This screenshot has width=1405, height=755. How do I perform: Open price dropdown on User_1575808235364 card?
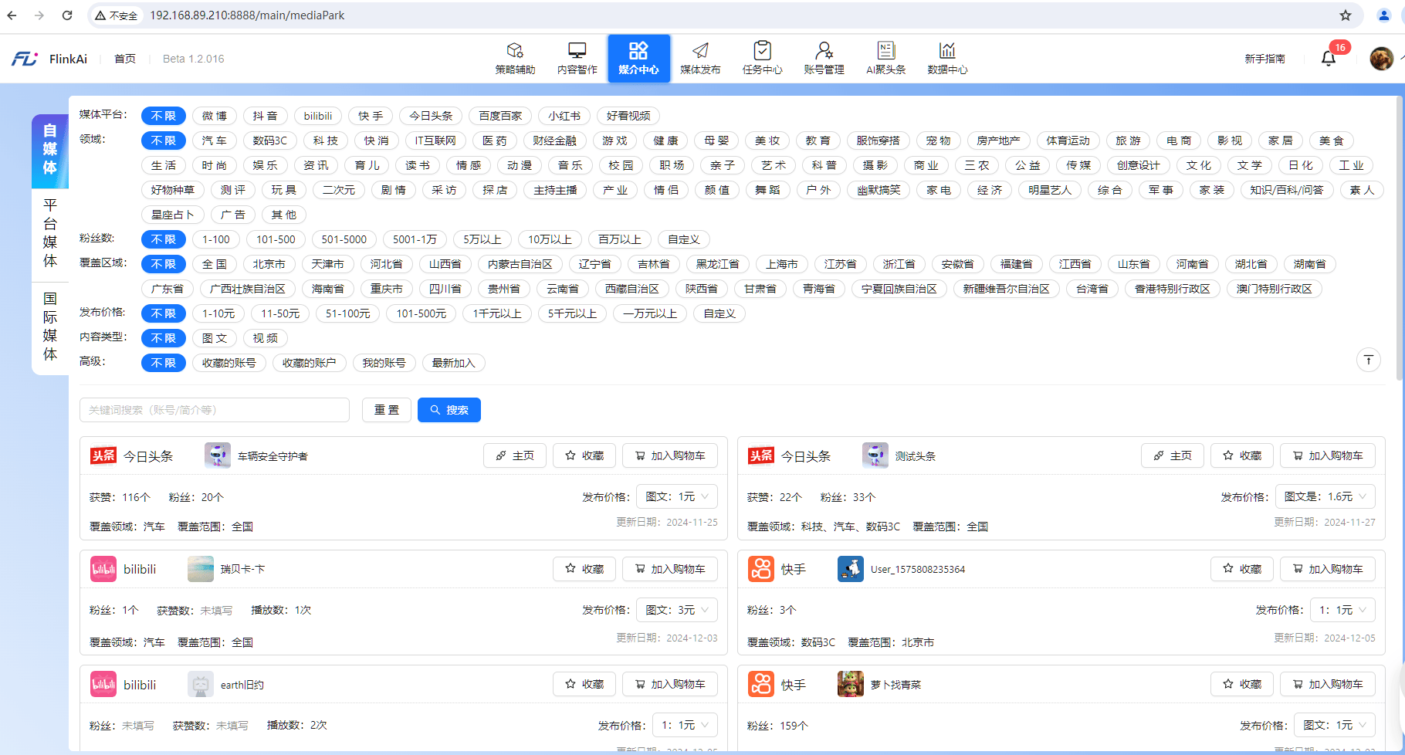1342,610
